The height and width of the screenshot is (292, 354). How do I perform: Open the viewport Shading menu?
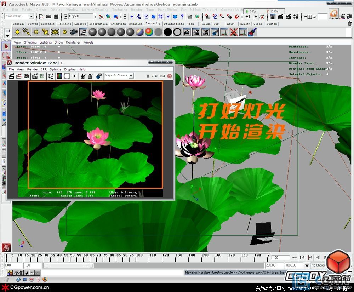coord(30,42)
